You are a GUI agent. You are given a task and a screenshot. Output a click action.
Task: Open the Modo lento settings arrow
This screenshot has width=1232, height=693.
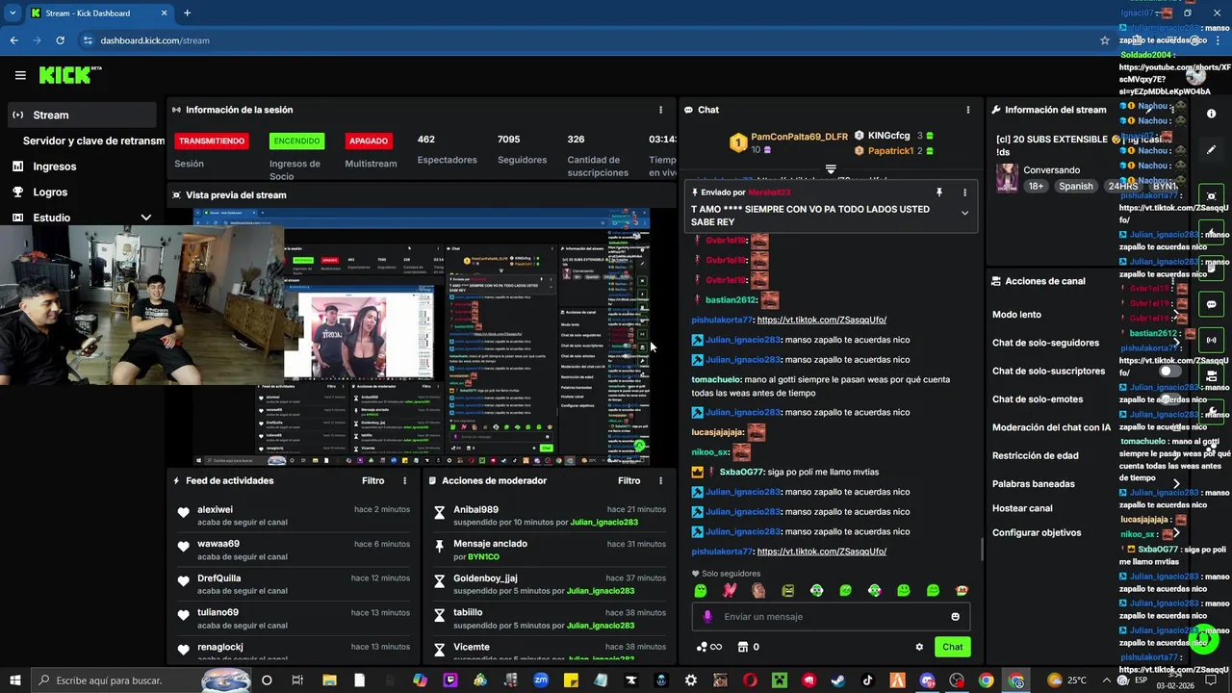1175,315
